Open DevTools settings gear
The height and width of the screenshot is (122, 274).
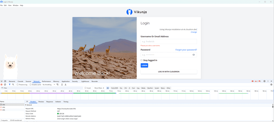(264, 81)
